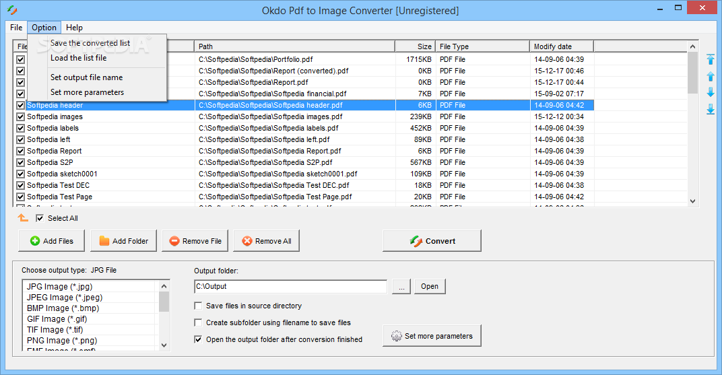Move selected file up one position
This screenshot has height=375, width=722.
(x=711, y=76)
